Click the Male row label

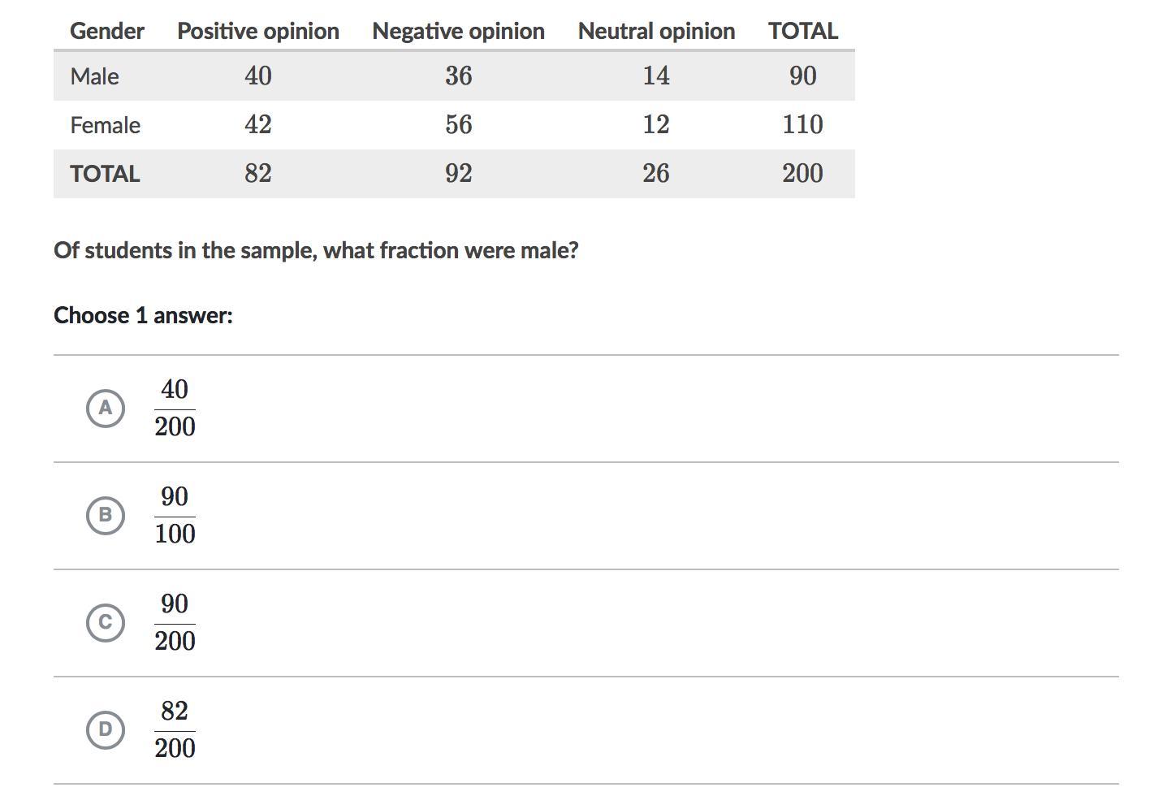point(95,76)
